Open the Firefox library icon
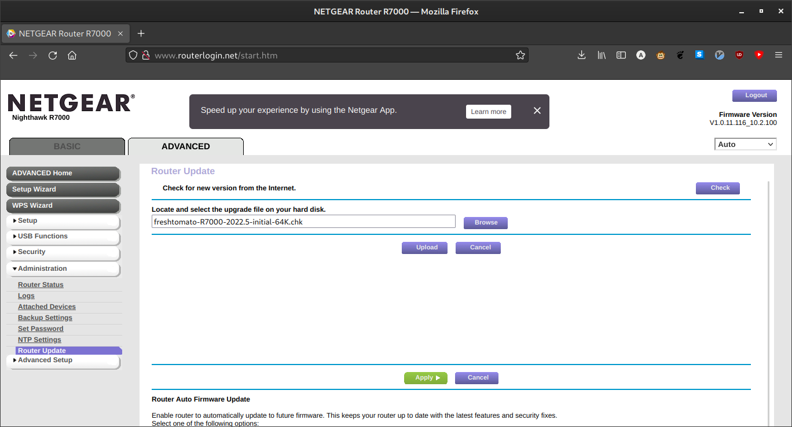 pyautogui.click(x=602, y=55)
